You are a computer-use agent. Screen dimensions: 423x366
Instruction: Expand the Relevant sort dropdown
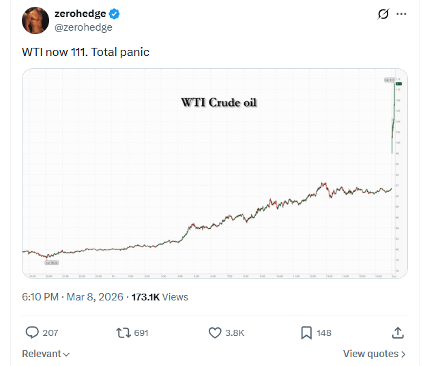[x=46, y=354]
